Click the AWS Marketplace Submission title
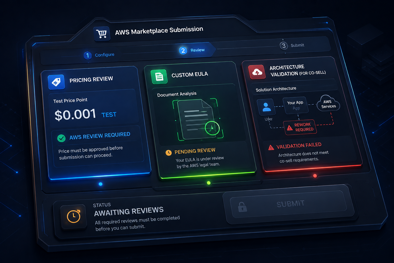394x263 pixels. pyautogui.click(x=159, y=31)
